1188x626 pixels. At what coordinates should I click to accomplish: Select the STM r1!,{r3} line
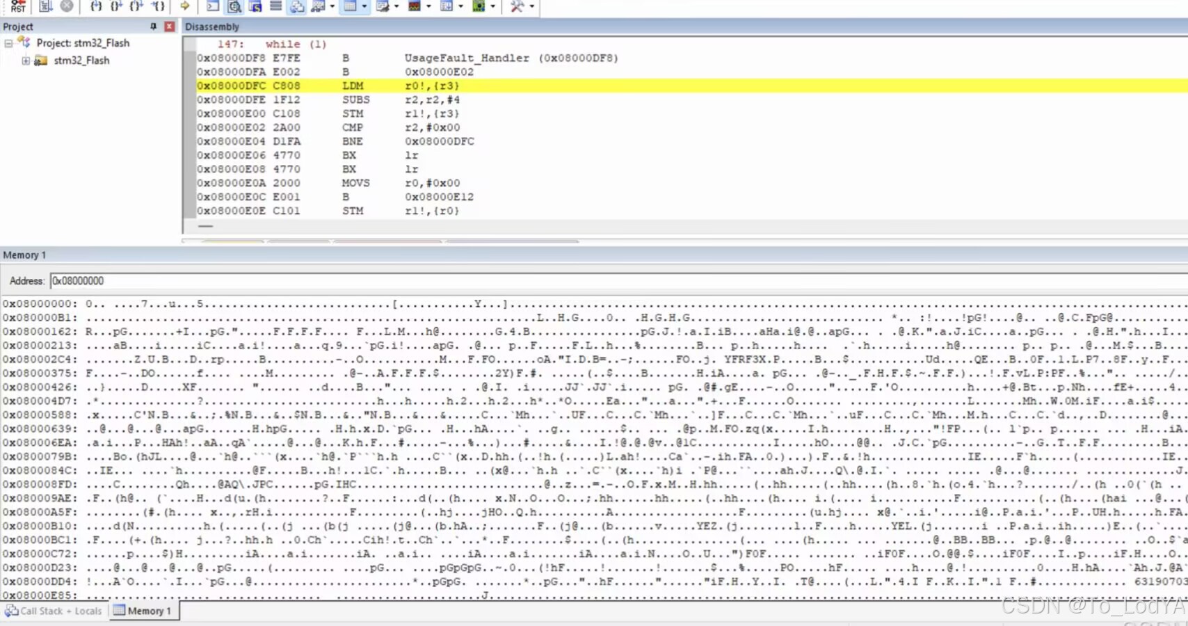pyautogui.click(x=691, y=113)
